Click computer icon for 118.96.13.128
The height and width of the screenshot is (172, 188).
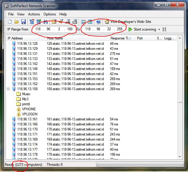click(x=14, y=44)
